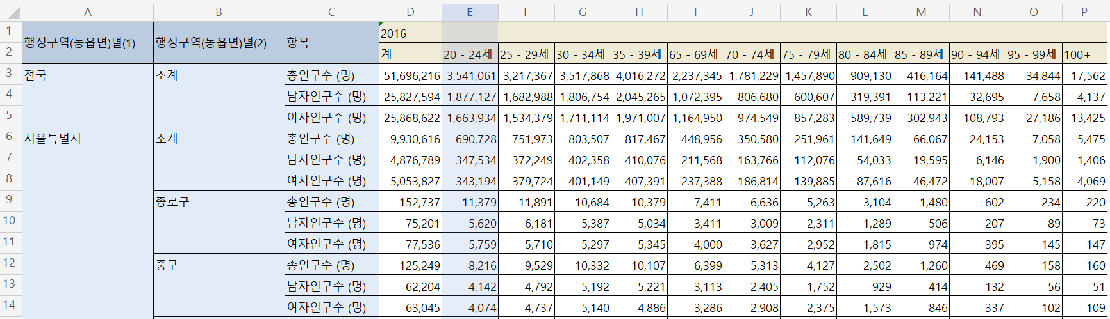Click the 항목 header cell
Image resolution: width=1110 pixels, height=319 pixels.
pos(332,43)
